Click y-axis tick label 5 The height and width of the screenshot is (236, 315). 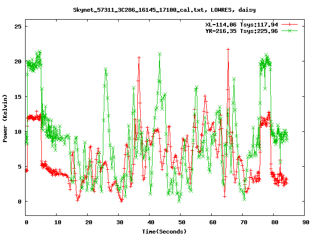(x=20, y=167)
